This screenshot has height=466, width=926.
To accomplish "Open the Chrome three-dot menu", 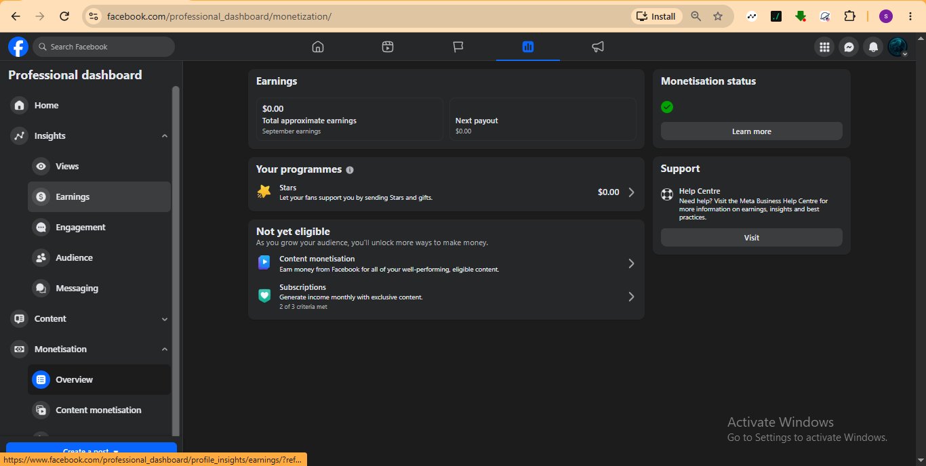I will (x=909, y=16).
